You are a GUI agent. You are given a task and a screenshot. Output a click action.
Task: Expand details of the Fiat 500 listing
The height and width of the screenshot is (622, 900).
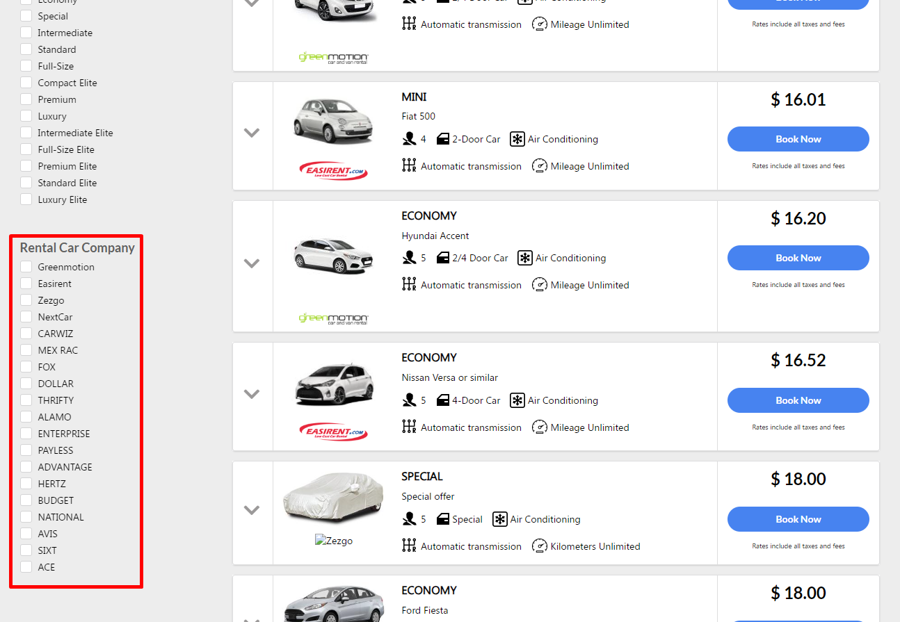coord(252,133)
